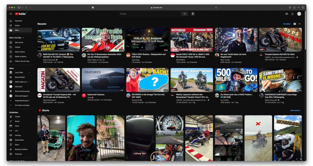
Task: Open Edessa Wasserfälle short
Action: tap(110, 138)
